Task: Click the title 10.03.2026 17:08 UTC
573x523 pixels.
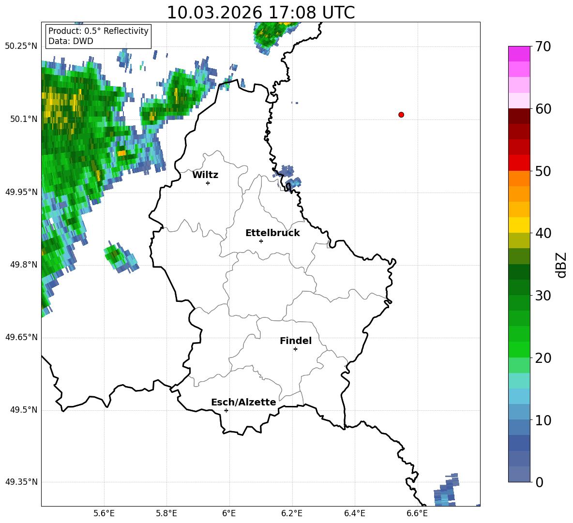Action: [261, 13]
